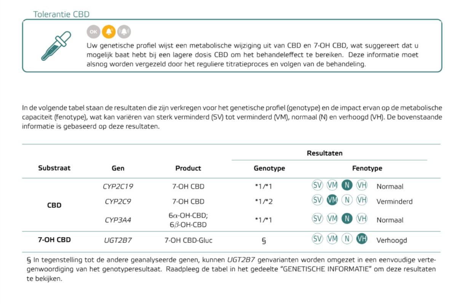
Task: Click the § symbol in Genotype column
Action: (264, 240)
